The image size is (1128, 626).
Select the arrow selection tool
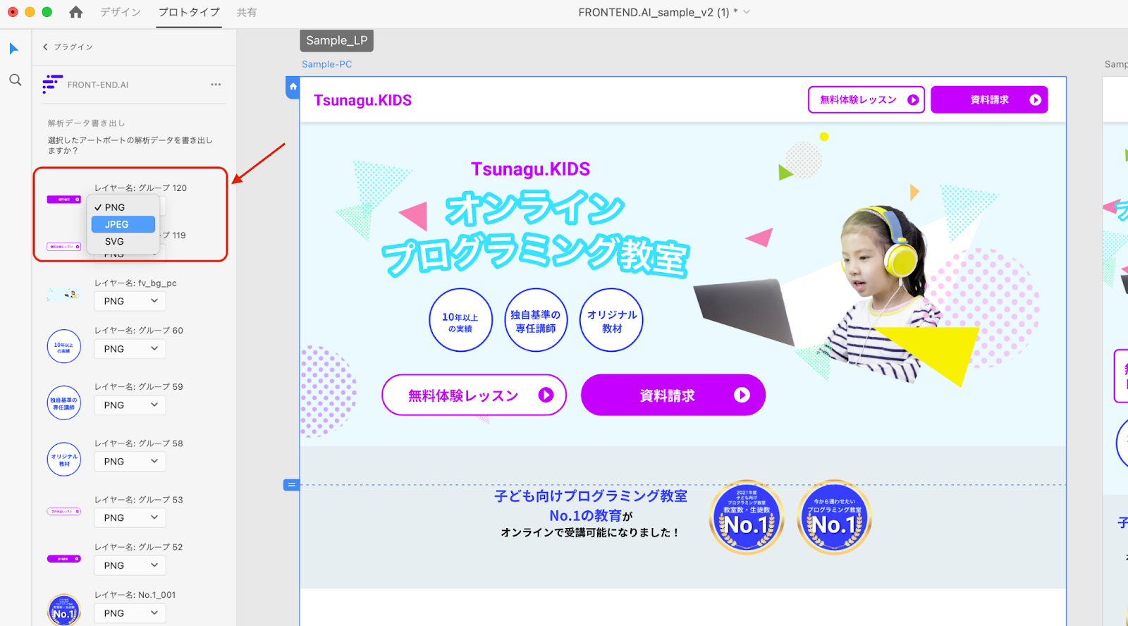coord(13,49)
